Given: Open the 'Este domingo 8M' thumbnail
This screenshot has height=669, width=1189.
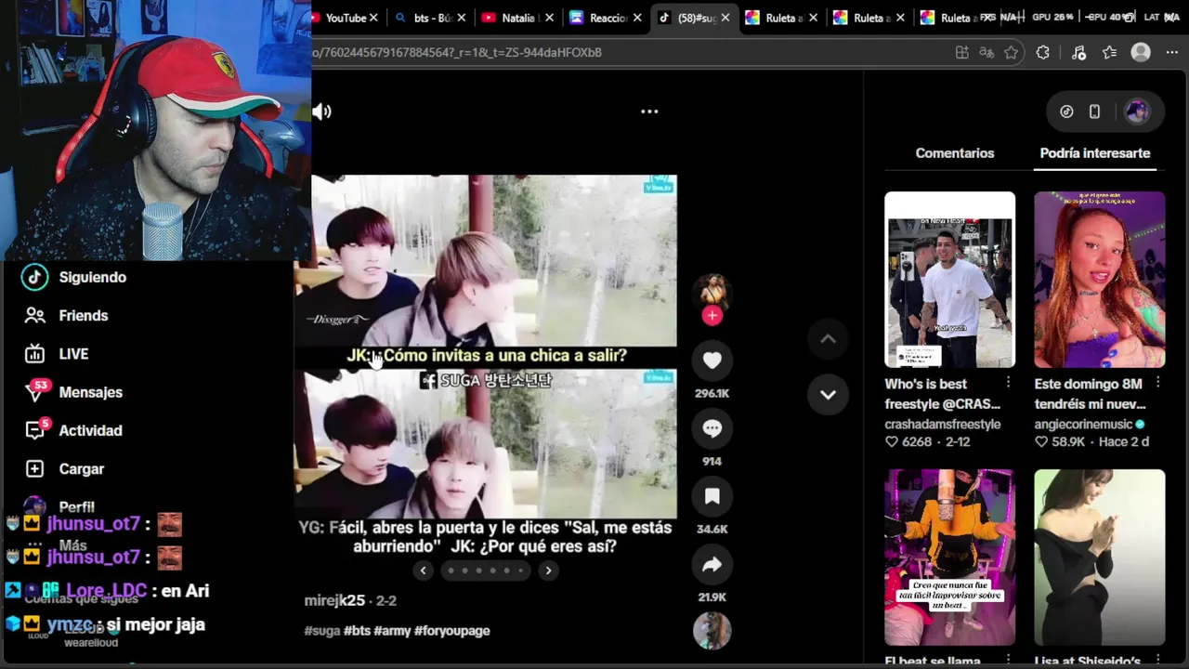Looking at the screenshot, I should (1100, 280).
